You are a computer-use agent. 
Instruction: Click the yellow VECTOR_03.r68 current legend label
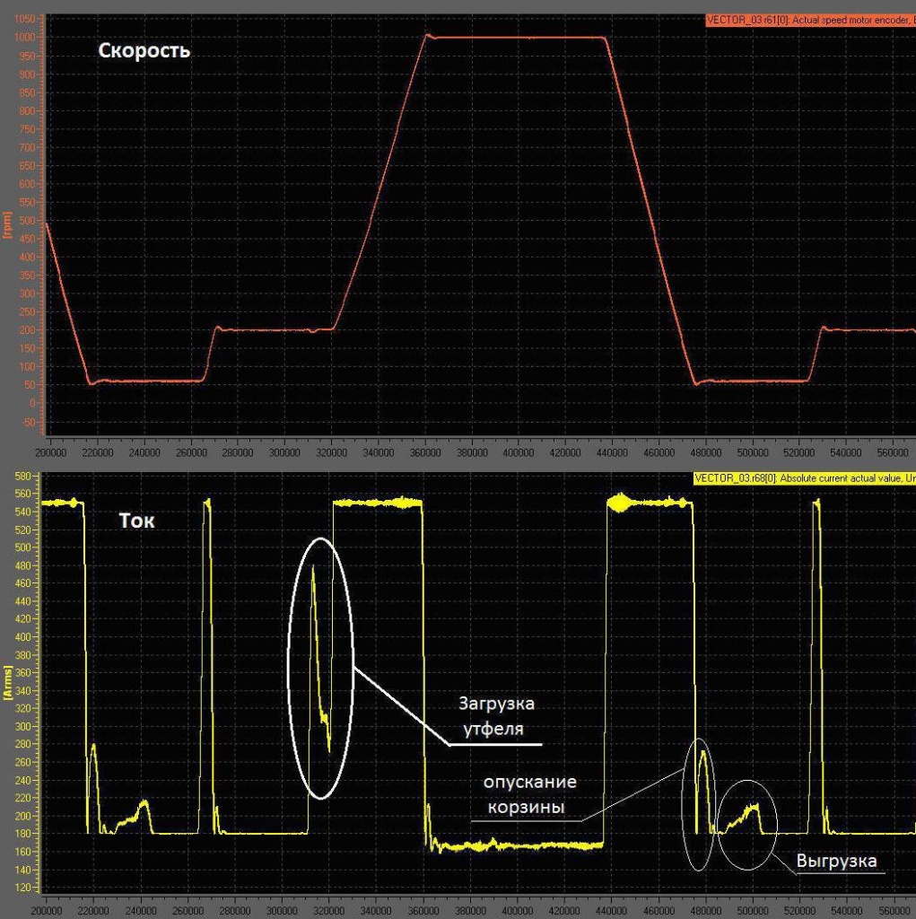pos(804,479)
